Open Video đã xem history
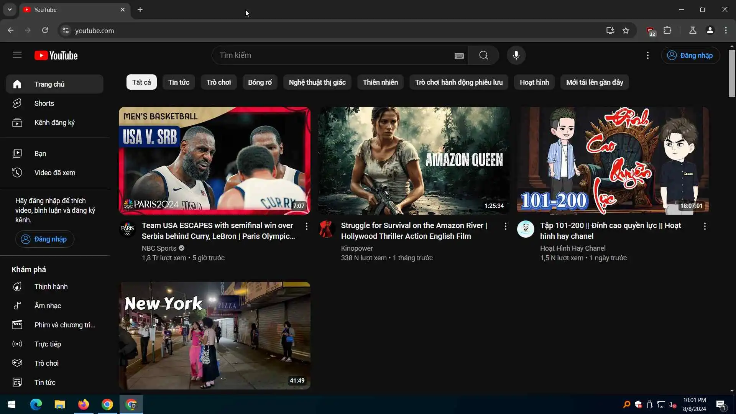 point(54,172)
